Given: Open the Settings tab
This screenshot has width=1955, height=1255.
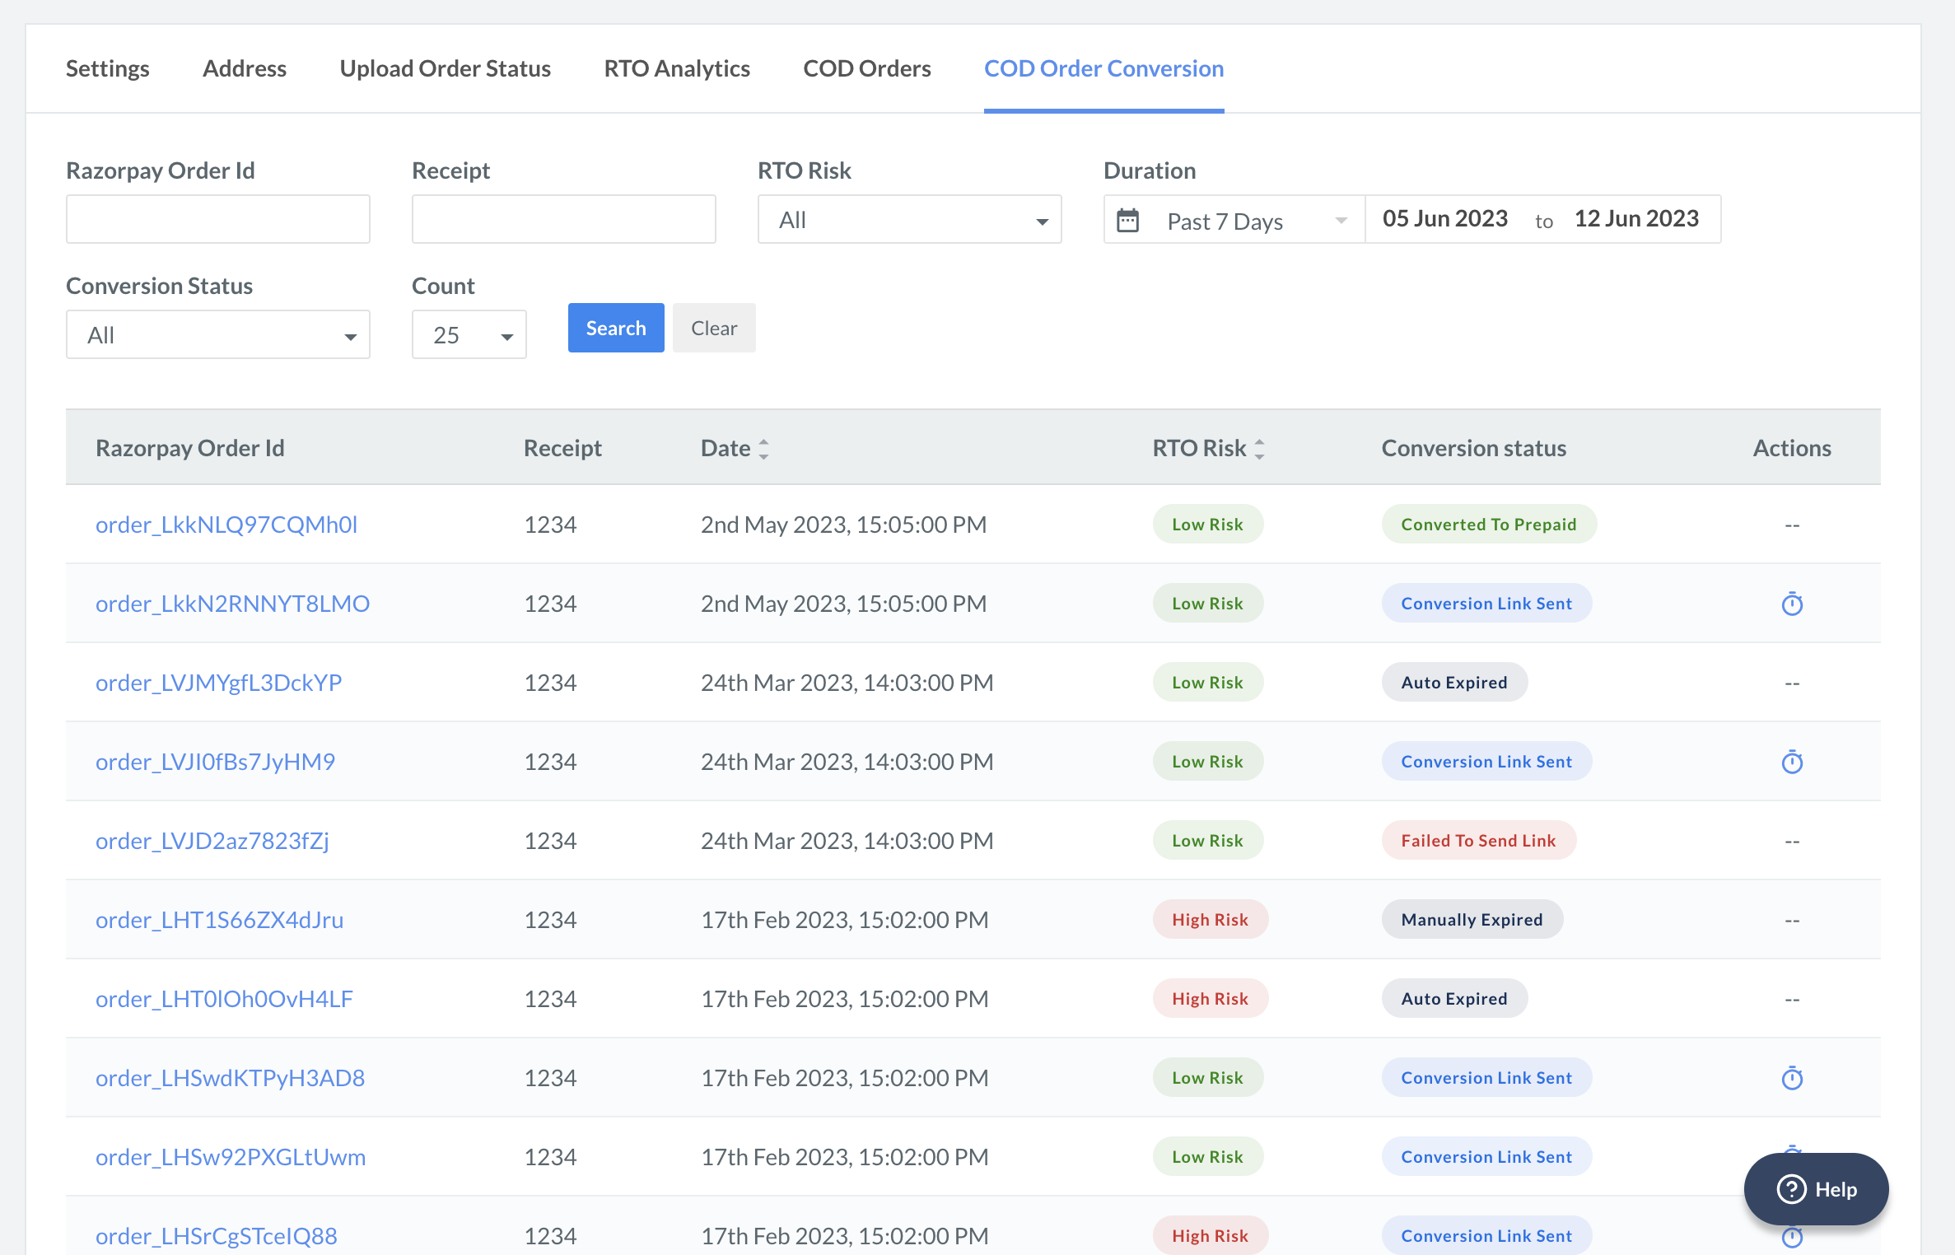Looking at the screenshot, I should [108, 68].
